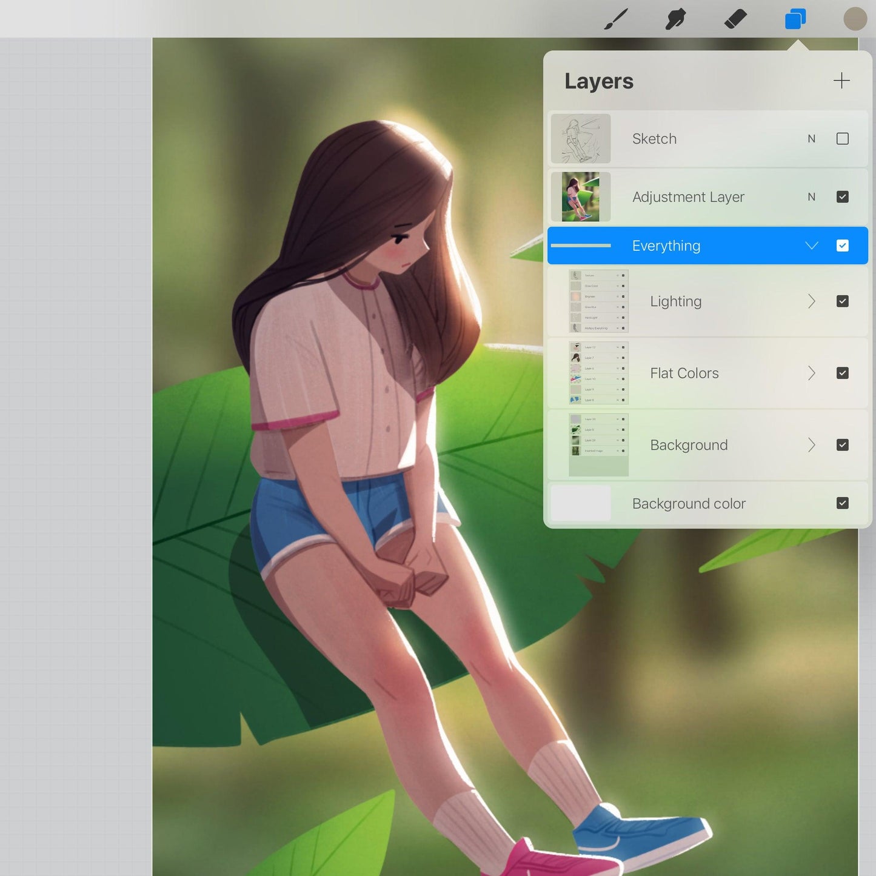Select the Eraser tool
Viewport: 876px width, 876px height.
[x=735, y=19]
